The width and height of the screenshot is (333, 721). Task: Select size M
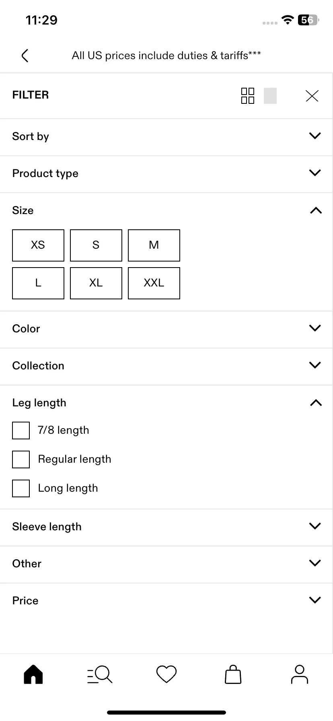pyautogui.click(x=154, y=245)
